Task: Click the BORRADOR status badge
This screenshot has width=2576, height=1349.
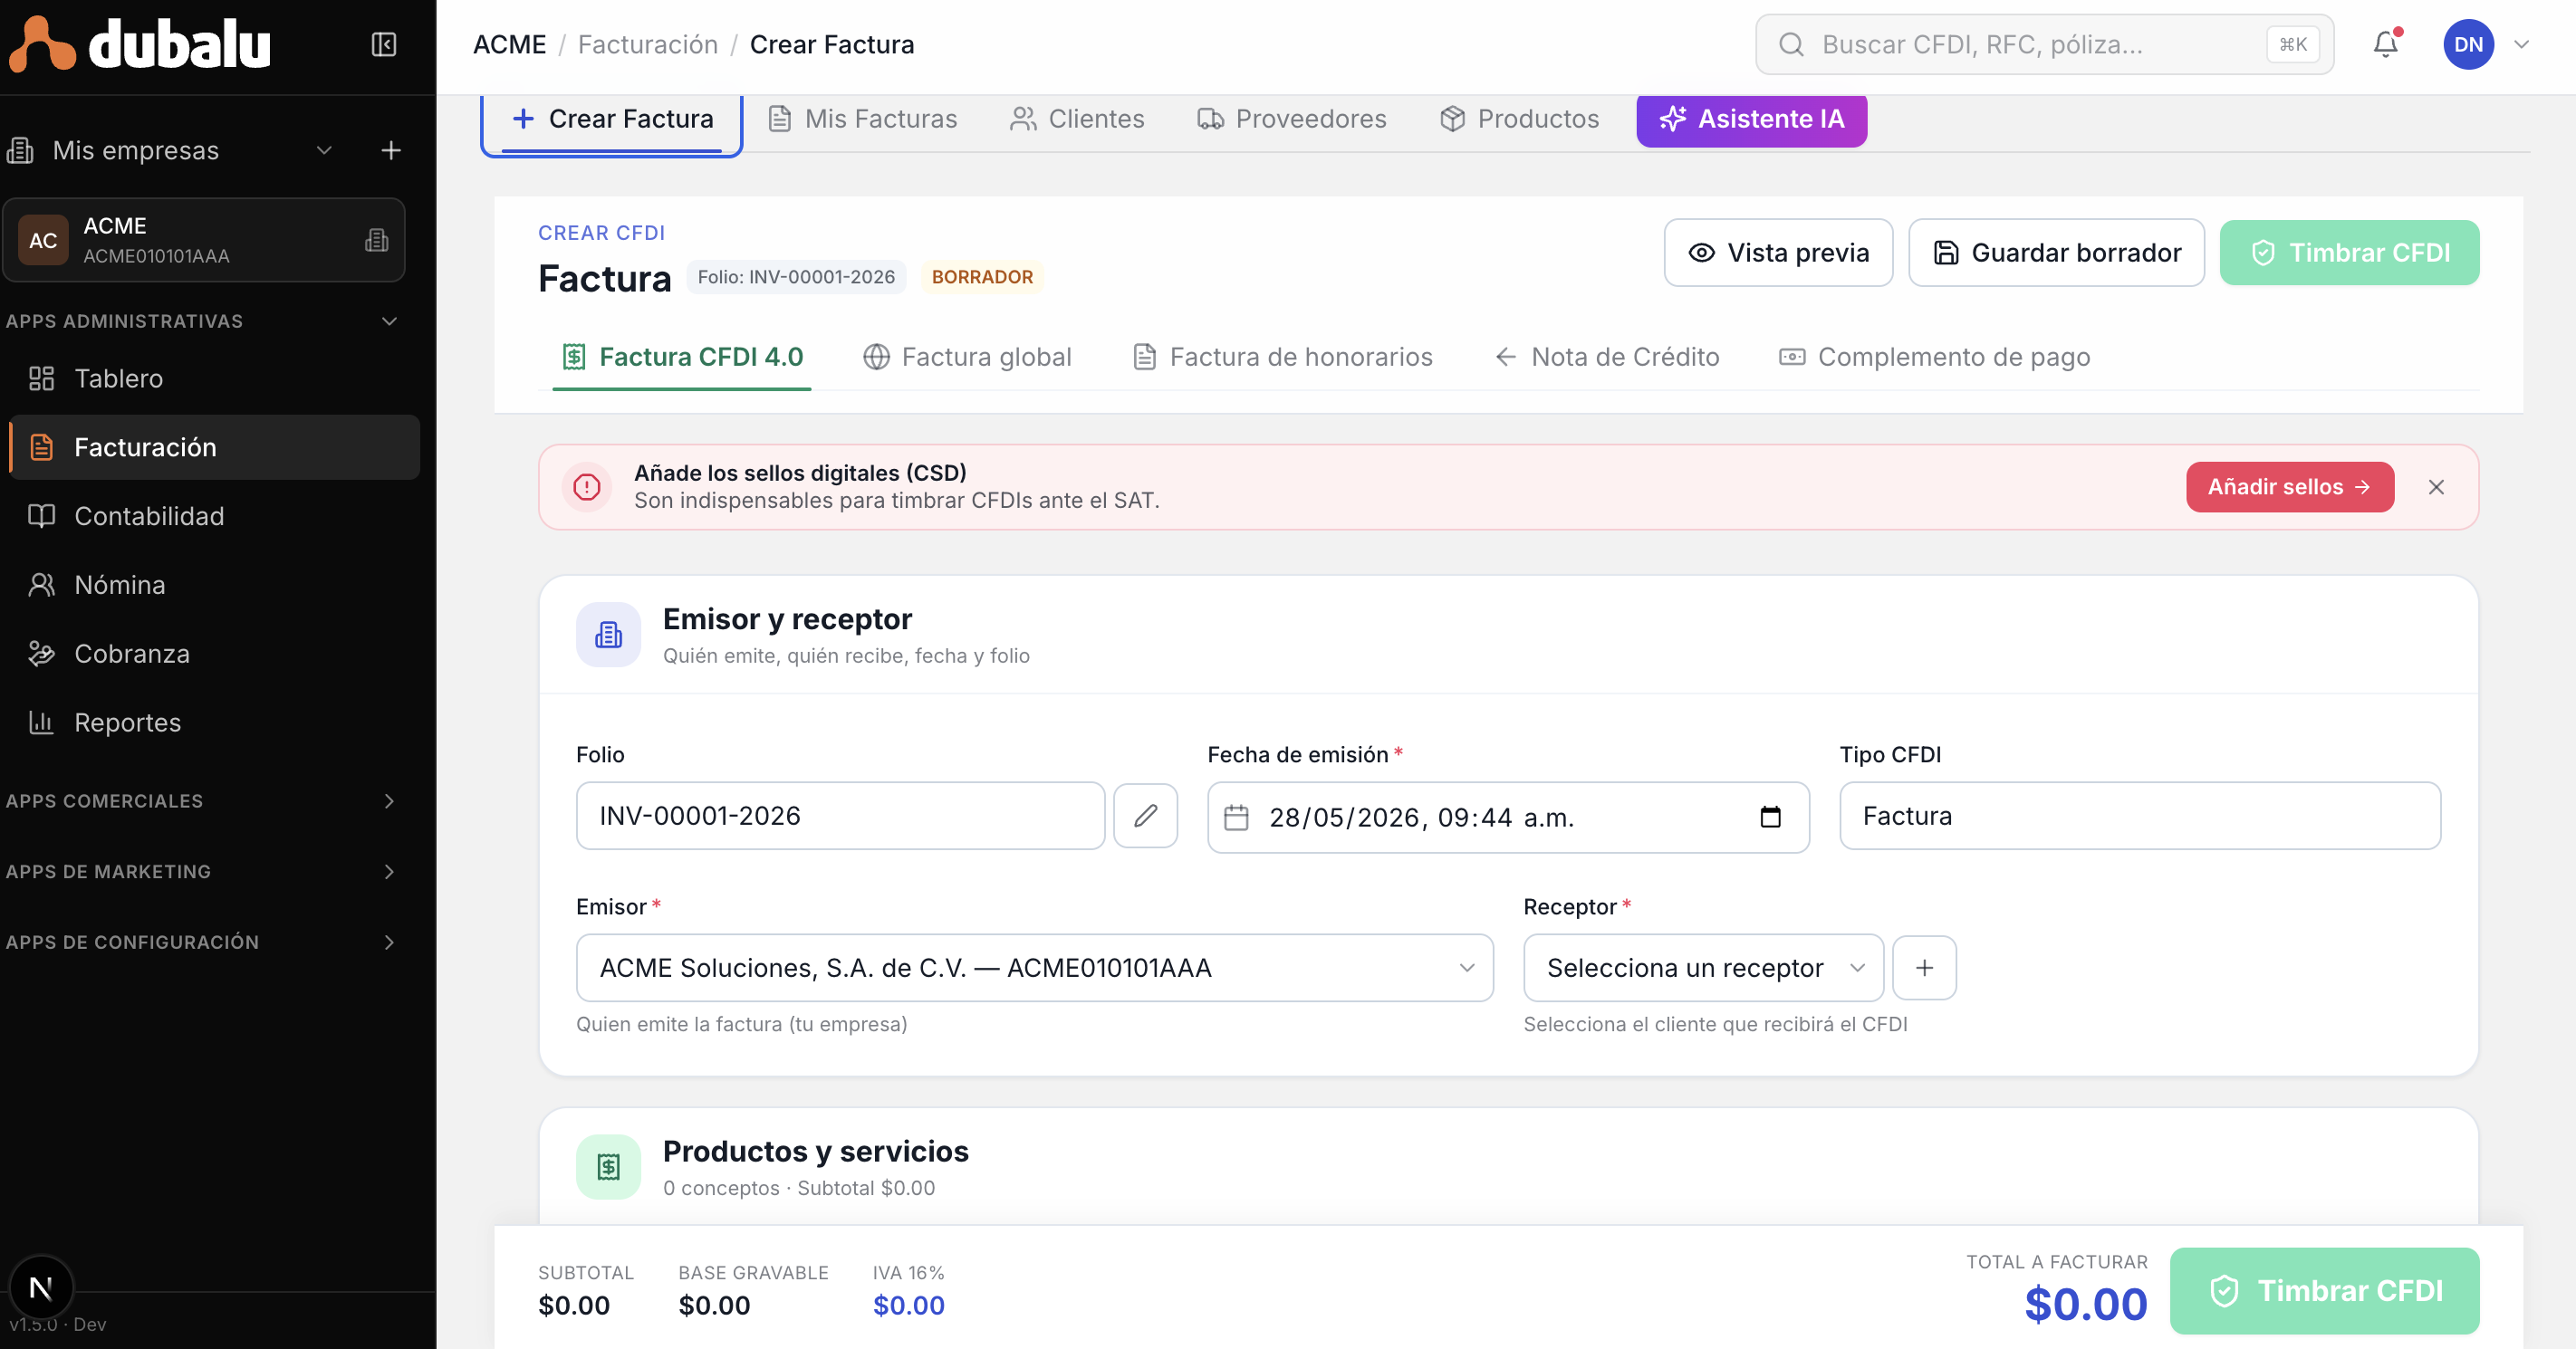Action: (982, 277)
